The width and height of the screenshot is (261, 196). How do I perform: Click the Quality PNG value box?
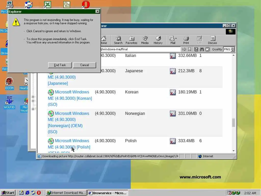pos(227,49)
